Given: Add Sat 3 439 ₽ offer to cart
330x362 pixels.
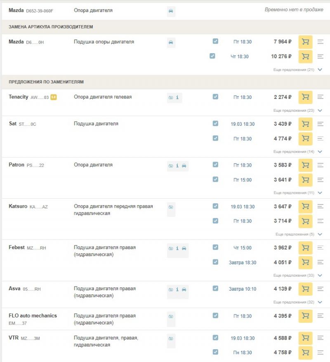Looking at the screenshot, I should pos(305,124).
